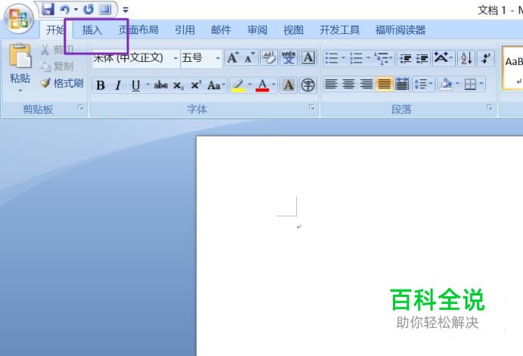The image size is (523, 356).
Task: Justify the text
Action: tap(384, 84)
